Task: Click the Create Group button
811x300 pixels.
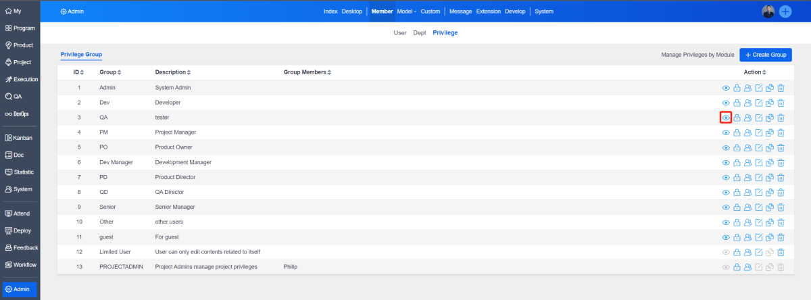Action: click(765, 54)
